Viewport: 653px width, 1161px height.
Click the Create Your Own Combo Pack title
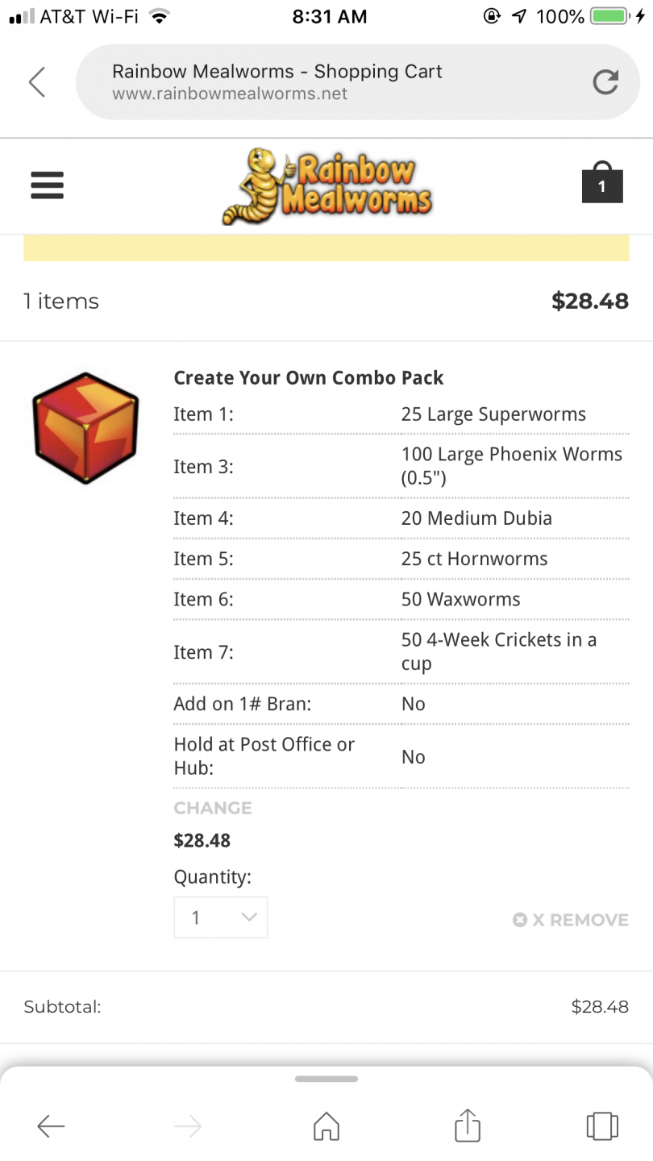[x=309, y=378]
